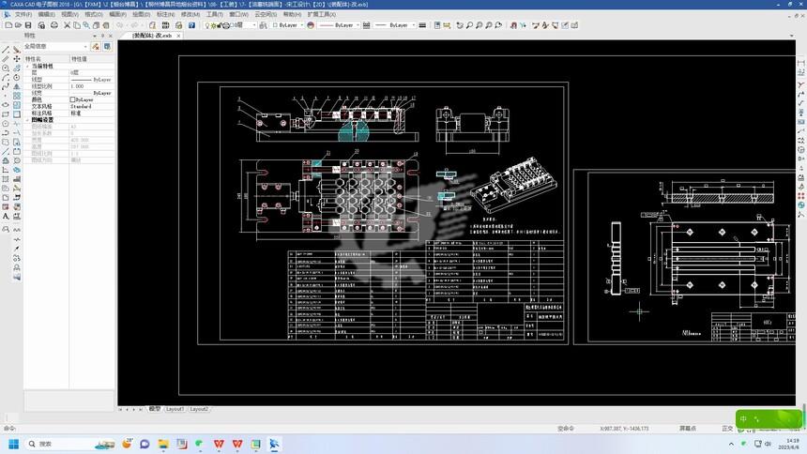Toggle the 正交 (ortho) mode in status bar
Image resolution: width=807 pixels, height=454 pixels.
(x=726, y=429)
